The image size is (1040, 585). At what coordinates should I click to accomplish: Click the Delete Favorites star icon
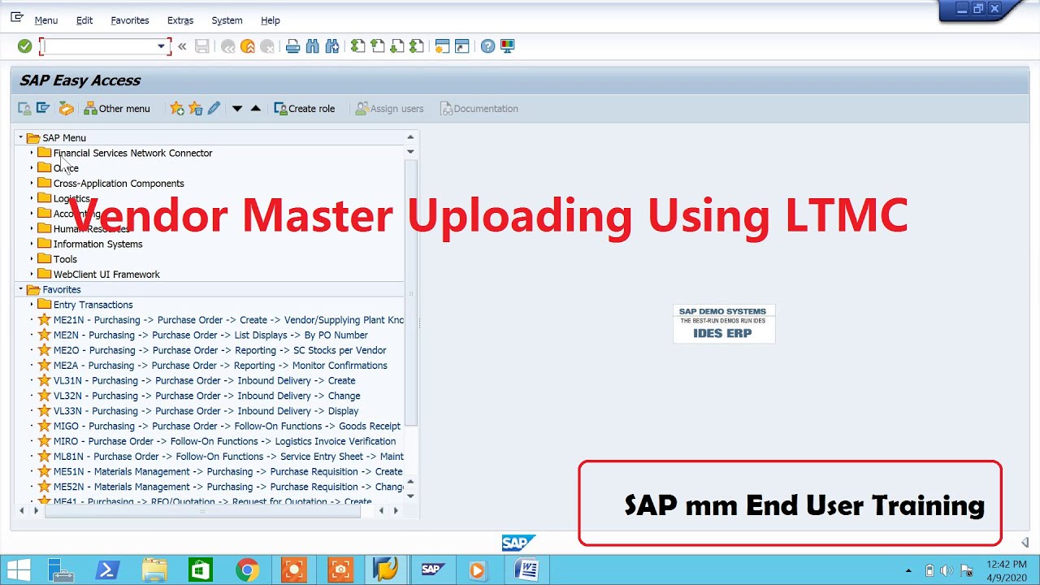point(195,108)
